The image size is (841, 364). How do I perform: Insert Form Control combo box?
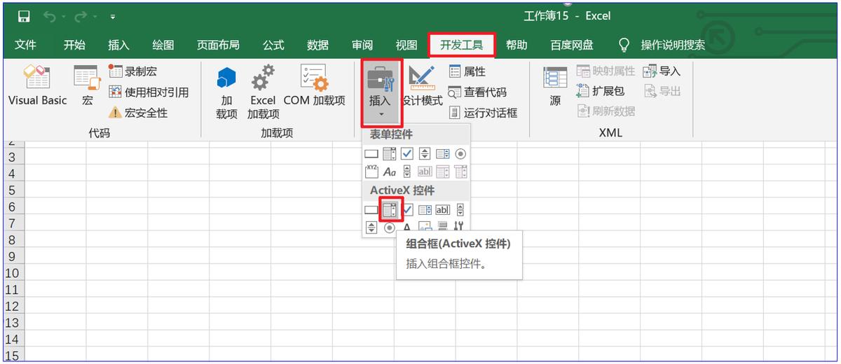click(x=389, y=153)
